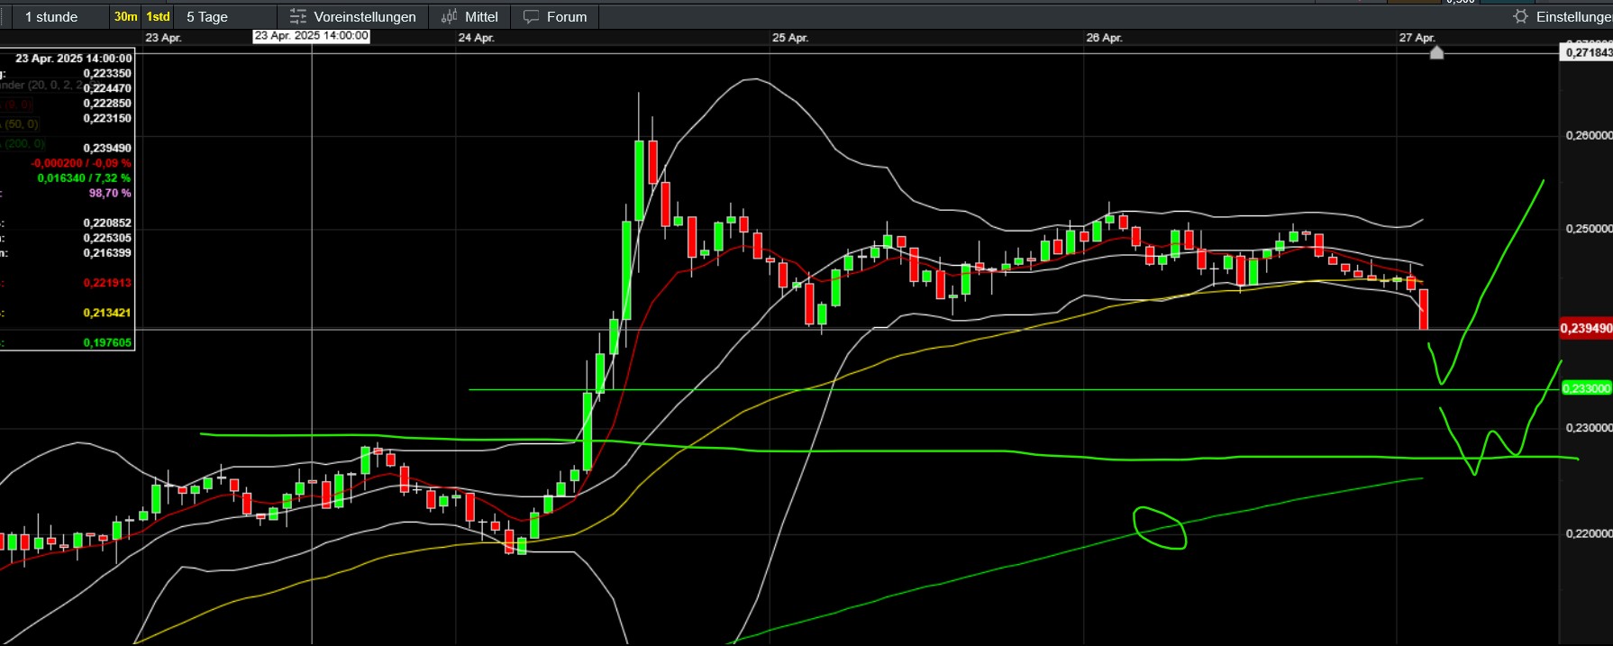
Task: Click the Einstellungen gear icon
Action: (x=1521, y=16)
